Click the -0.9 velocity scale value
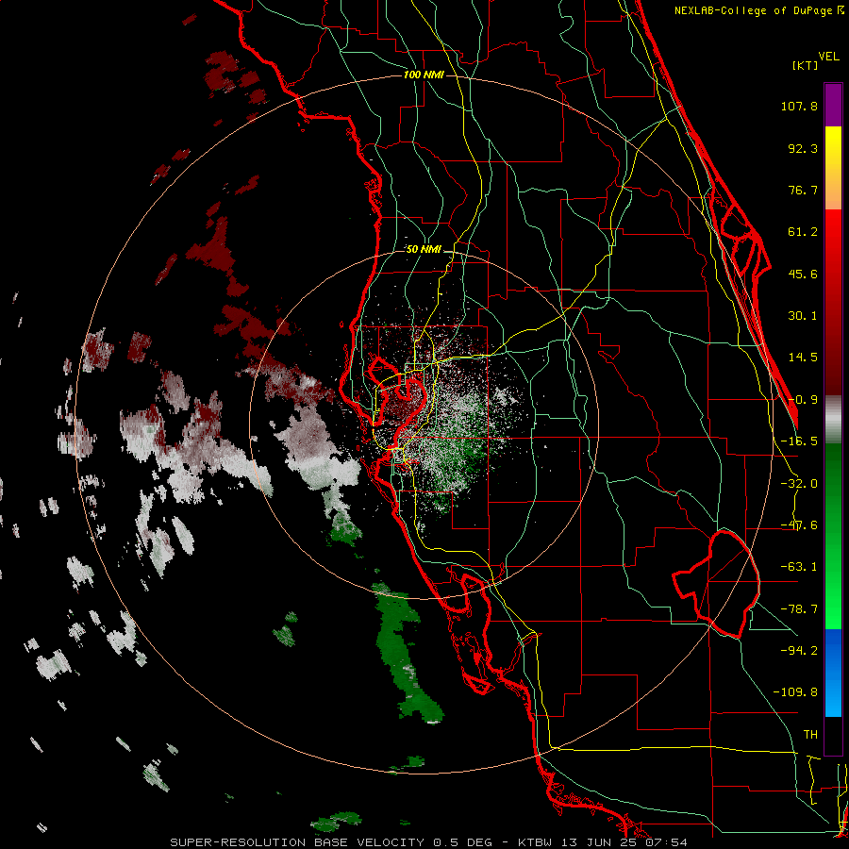849x849 pixels. [803, 400]
